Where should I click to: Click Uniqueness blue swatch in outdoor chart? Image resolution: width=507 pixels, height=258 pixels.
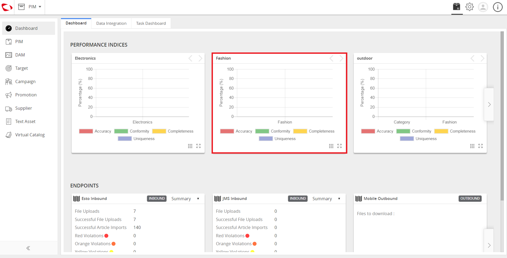(407, 139)
